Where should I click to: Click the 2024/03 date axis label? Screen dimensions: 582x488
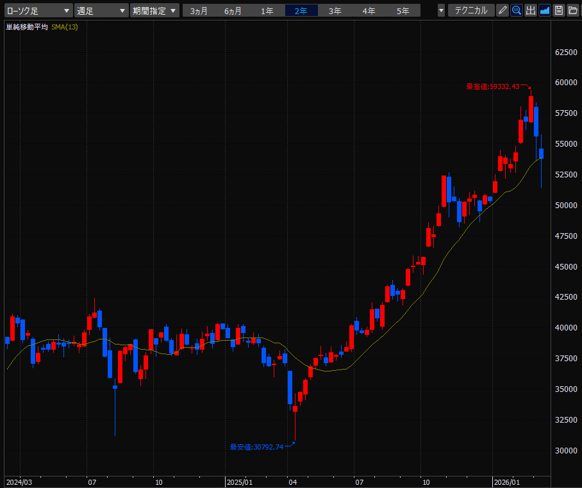point(19,482)
